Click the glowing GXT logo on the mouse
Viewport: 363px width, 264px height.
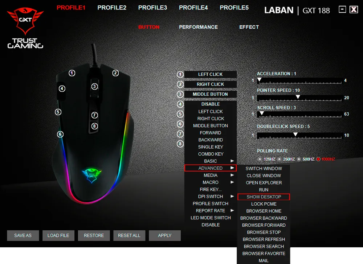coord(92,175)
